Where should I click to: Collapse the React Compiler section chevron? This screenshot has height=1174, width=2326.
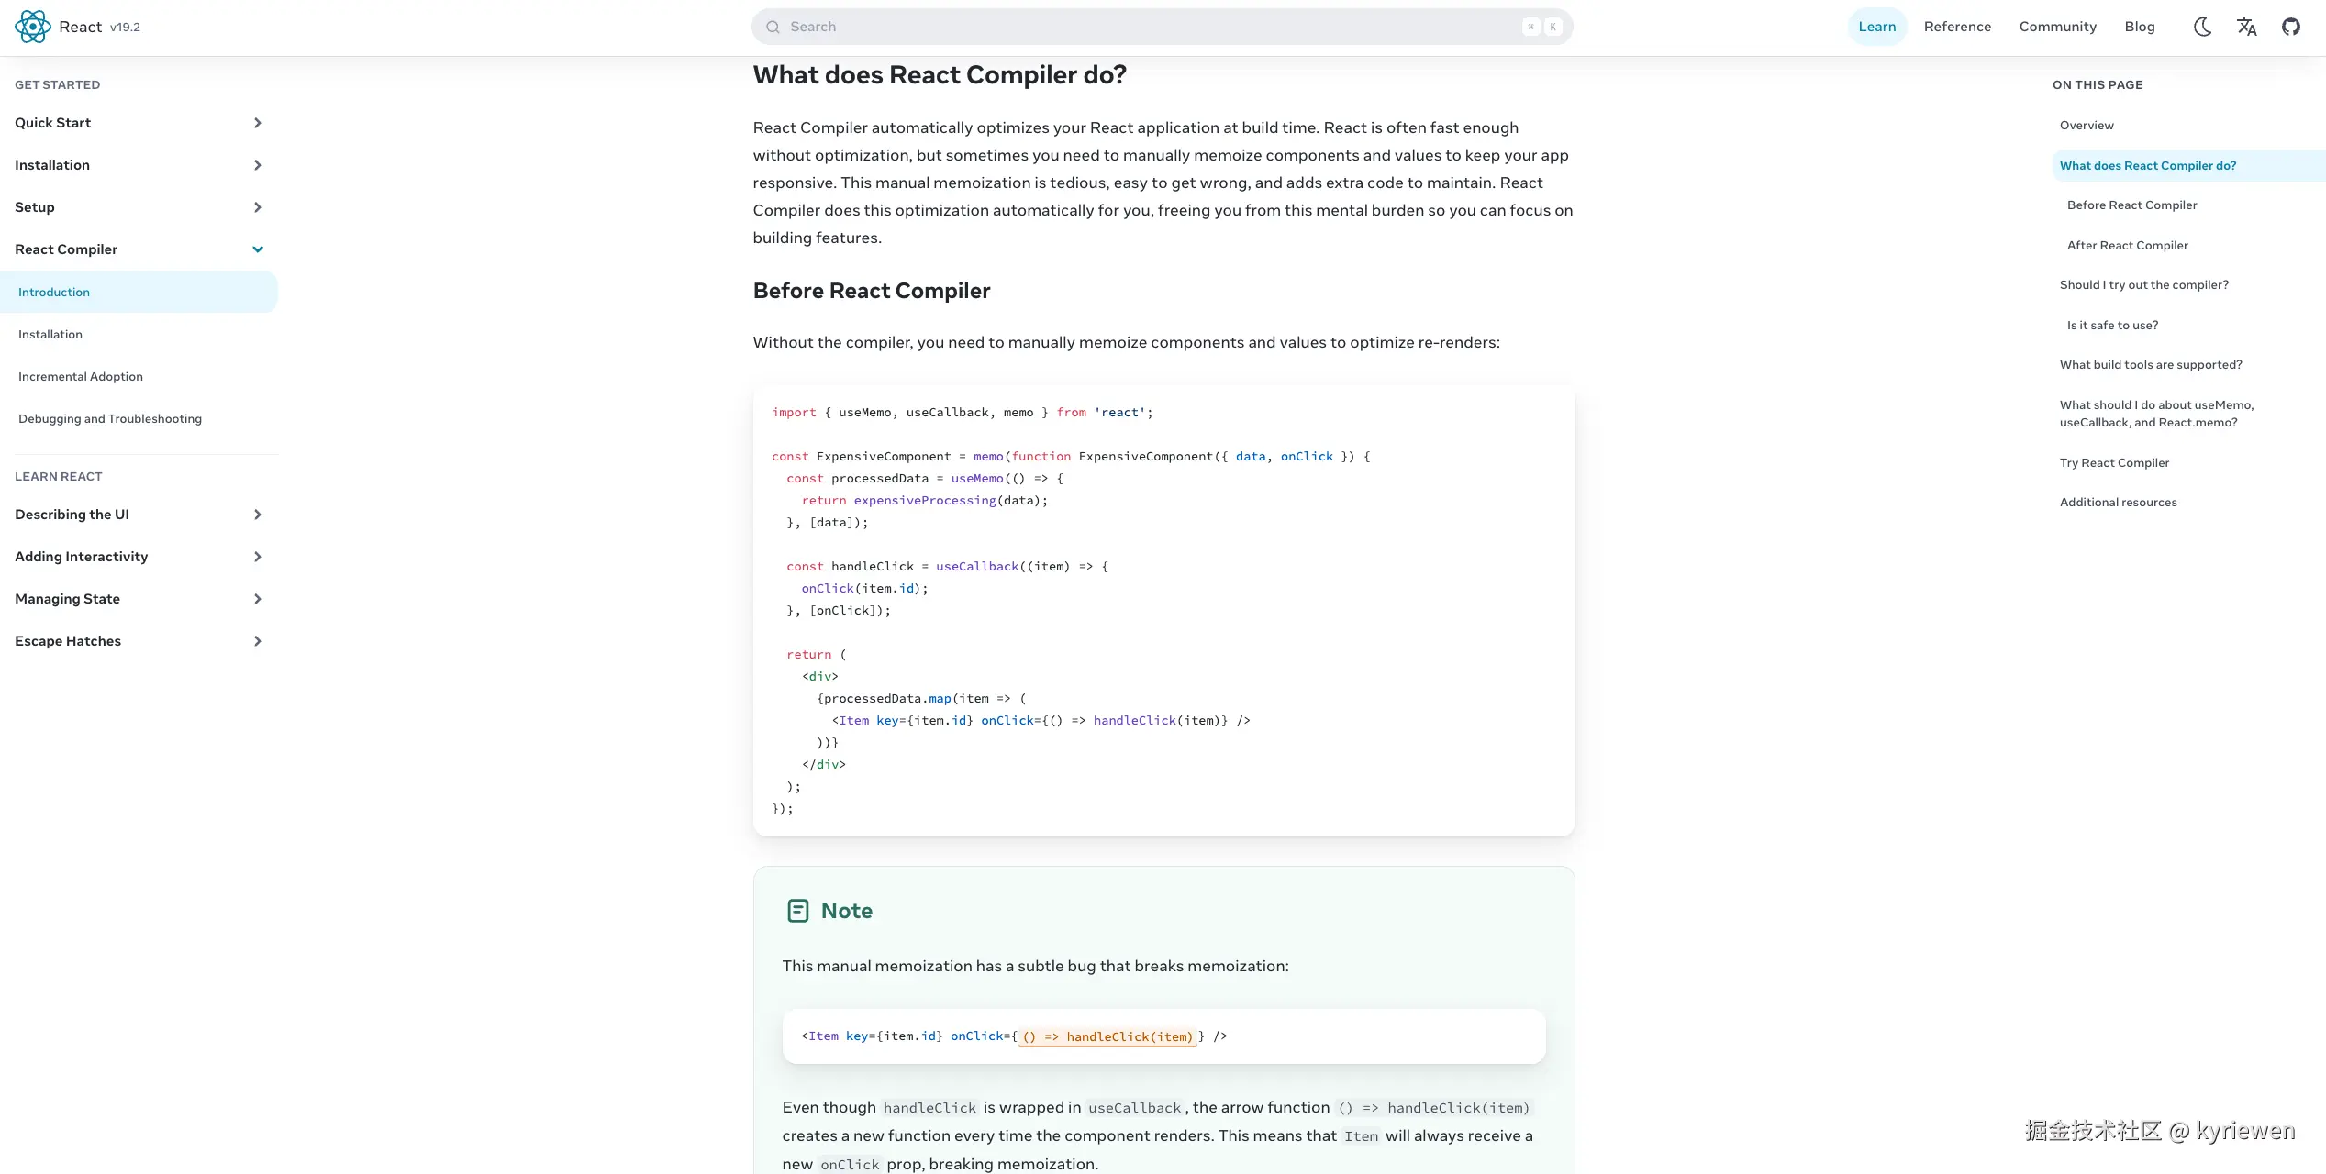tap(258, 249)
